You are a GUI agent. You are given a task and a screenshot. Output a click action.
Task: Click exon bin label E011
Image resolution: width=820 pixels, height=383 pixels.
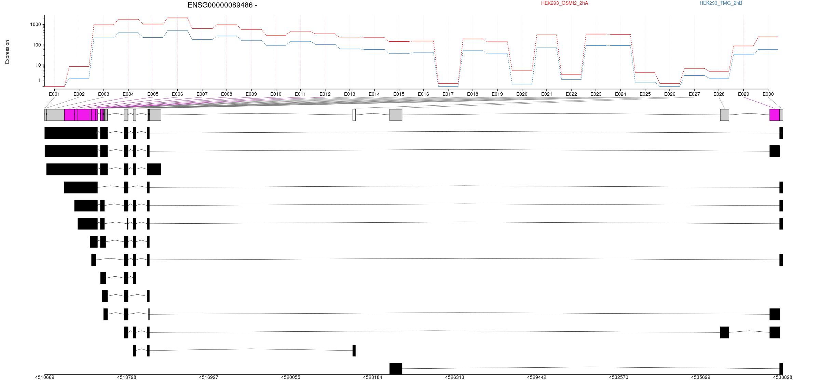(x=300, y=94)
